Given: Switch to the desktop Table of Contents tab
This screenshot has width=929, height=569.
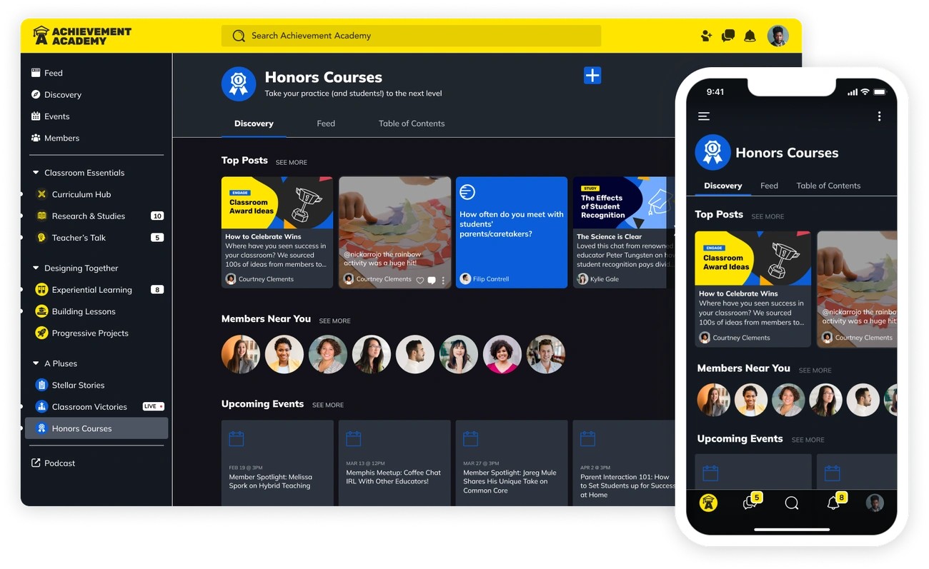Looking at the screenshot, I should tap(411, 124).
